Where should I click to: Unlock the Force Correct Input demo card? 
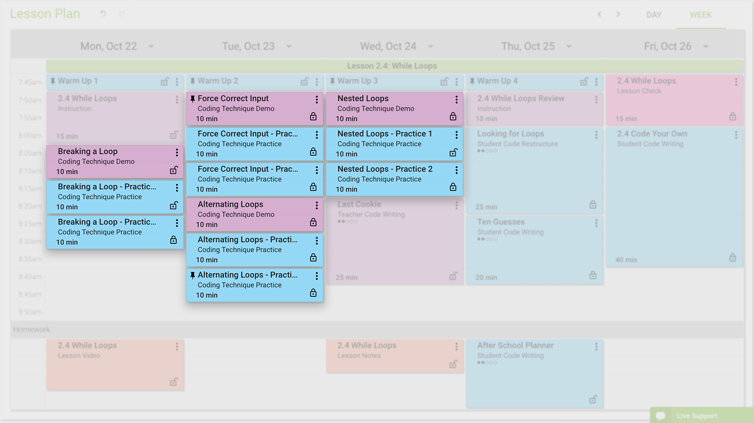(x=313, y=116)
